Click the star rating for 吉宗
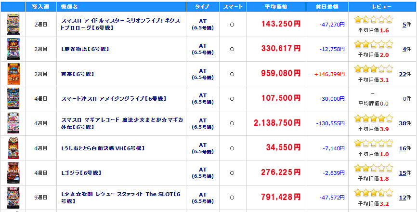Screen dimensions: 417x212 click(373, 68)
